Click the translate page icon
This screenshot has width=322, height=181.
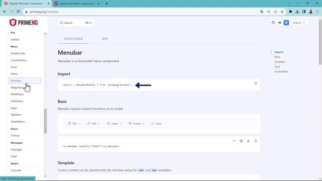pyautogui.click(x=262, y=12)
